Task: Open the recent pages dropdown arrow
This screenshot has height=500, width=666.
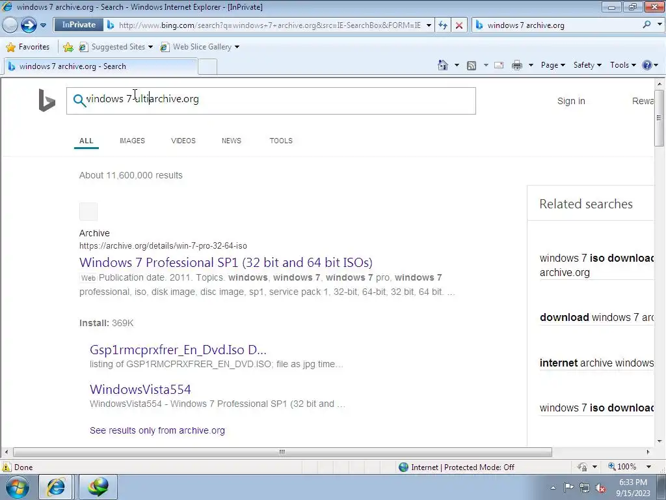Action: tap(43, 25)
